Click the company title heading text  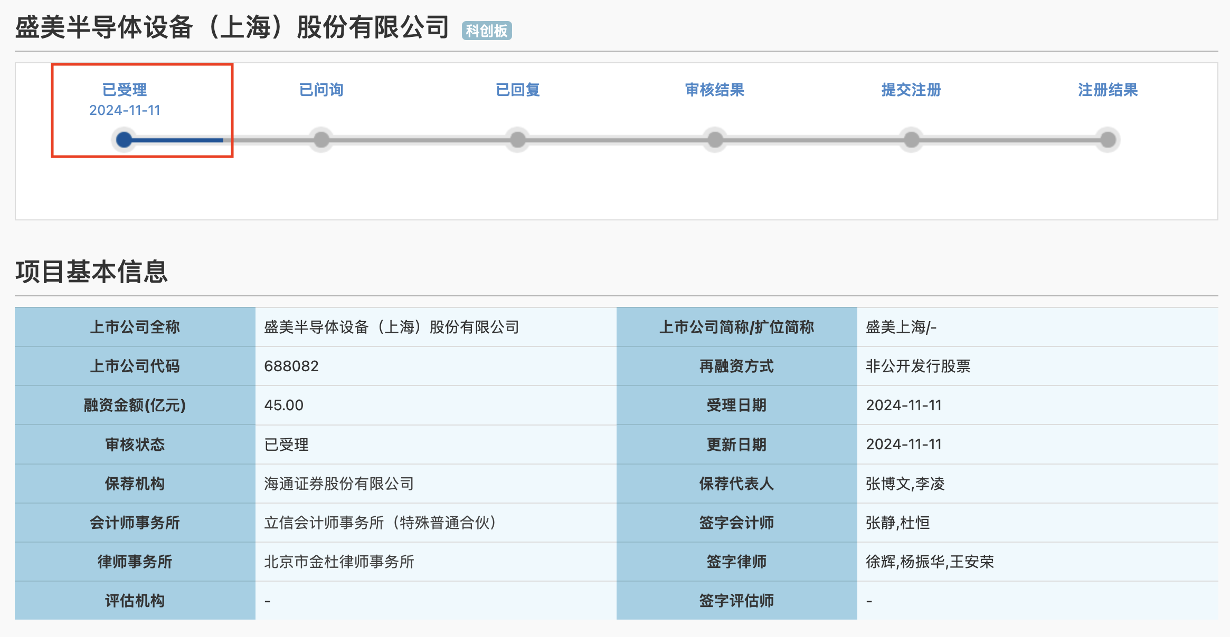pos(232,27)
